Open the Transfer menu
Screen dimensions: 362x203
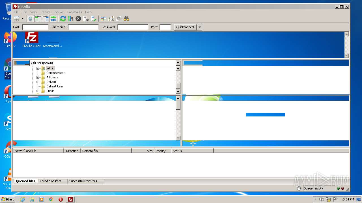[x=46, y=12]
